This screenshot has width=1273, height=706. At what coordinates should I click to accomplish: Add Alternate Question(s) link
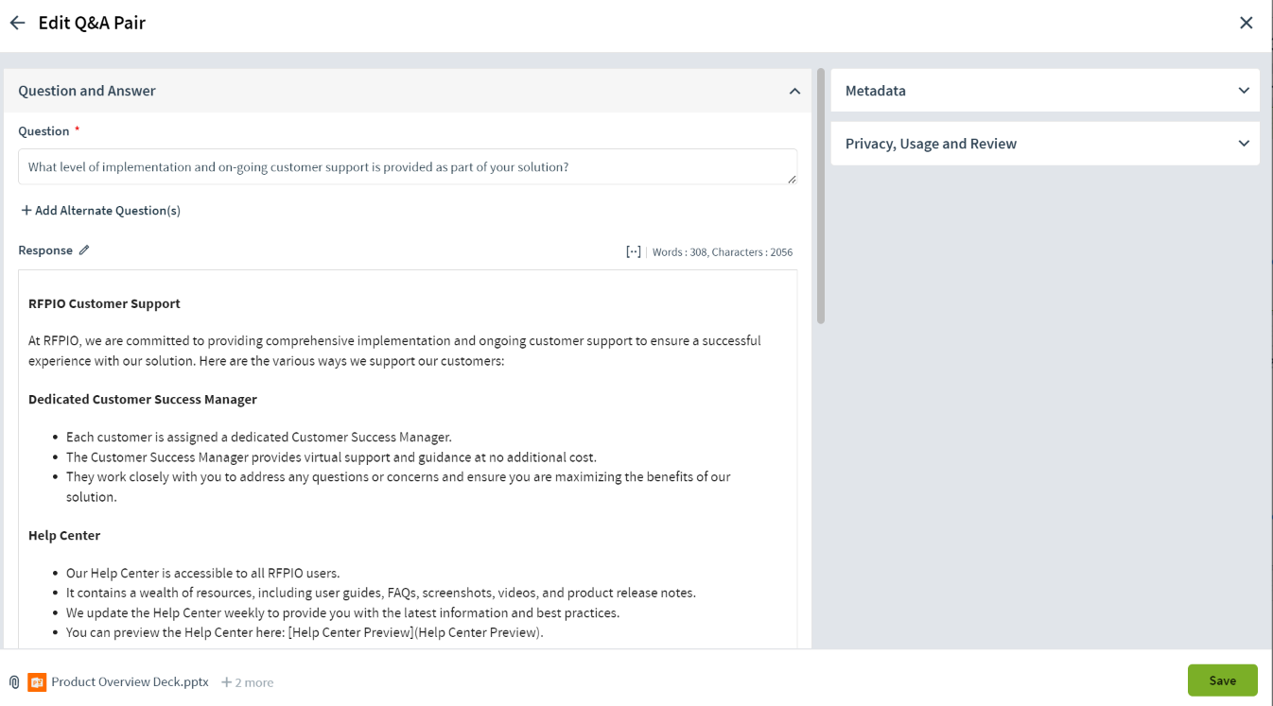(x=100, y=211)
